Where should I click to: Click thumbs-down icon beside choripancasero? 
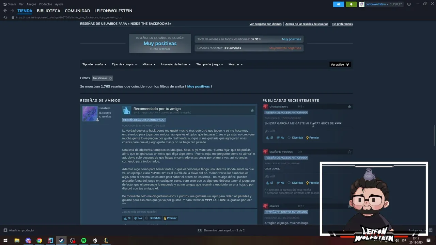[x=266, y=107]
